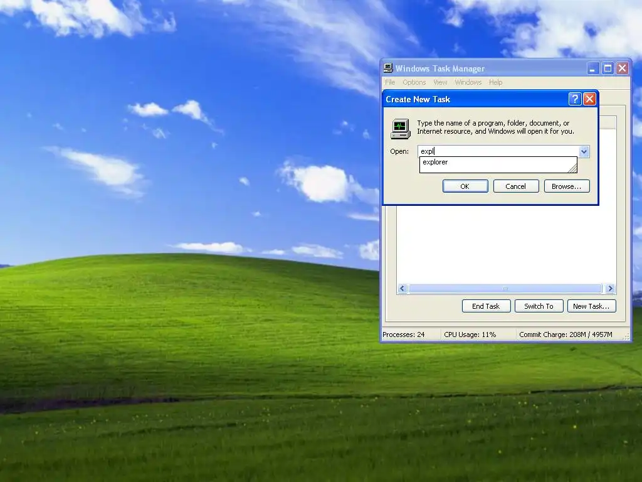This screenshot has height=482, width=642.
Task: Click the Task Manager window resize grip
Action: [x=626, y=337]
